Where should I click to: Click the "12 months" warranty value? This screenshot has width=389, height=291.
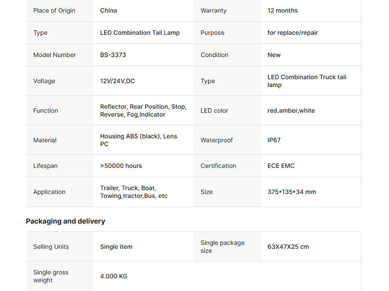[283, 11]
